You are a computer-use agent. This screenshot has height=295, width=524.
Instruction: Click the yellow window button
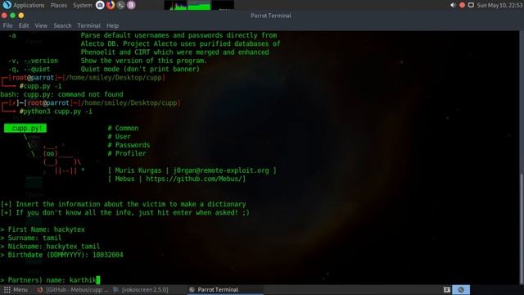21,16
